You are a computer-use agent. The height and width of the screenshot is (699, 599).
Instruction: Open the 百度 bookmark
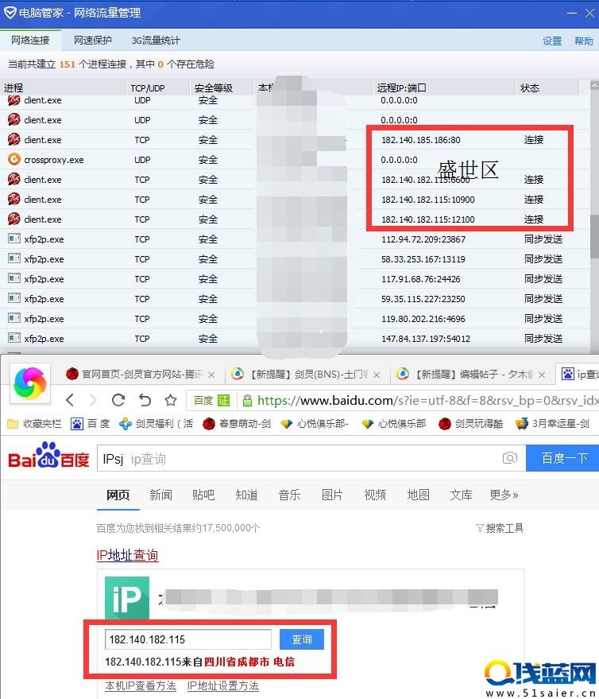click(x=91, y=424)
